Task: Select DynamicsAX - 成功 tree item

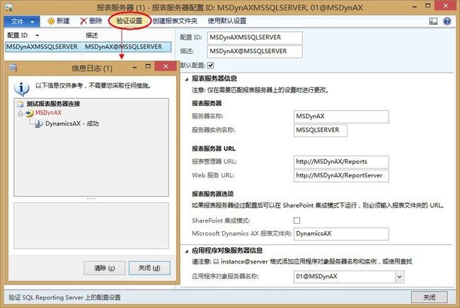Action: [72, 124]
